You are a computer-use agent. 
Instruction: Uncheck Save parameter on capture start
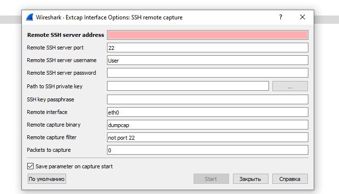pyautogui.click(x=31, y=166)
